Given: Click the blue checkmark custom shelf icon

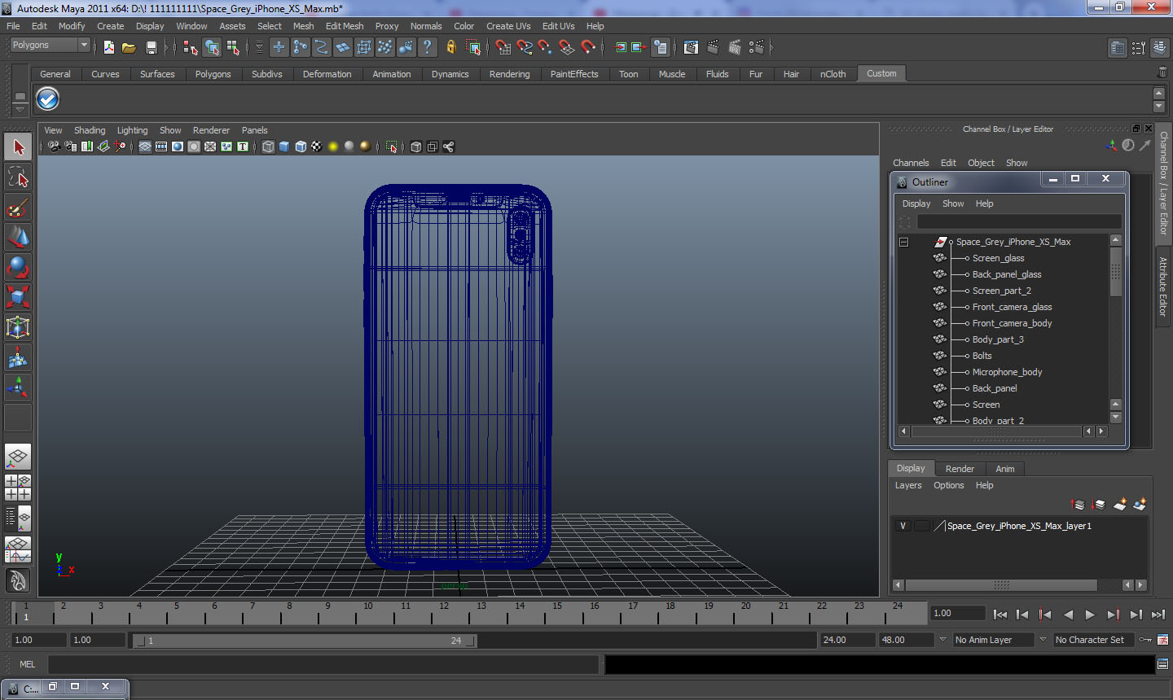Looking at the screenshot, I should pyautogui.click(x=48, y=99).
